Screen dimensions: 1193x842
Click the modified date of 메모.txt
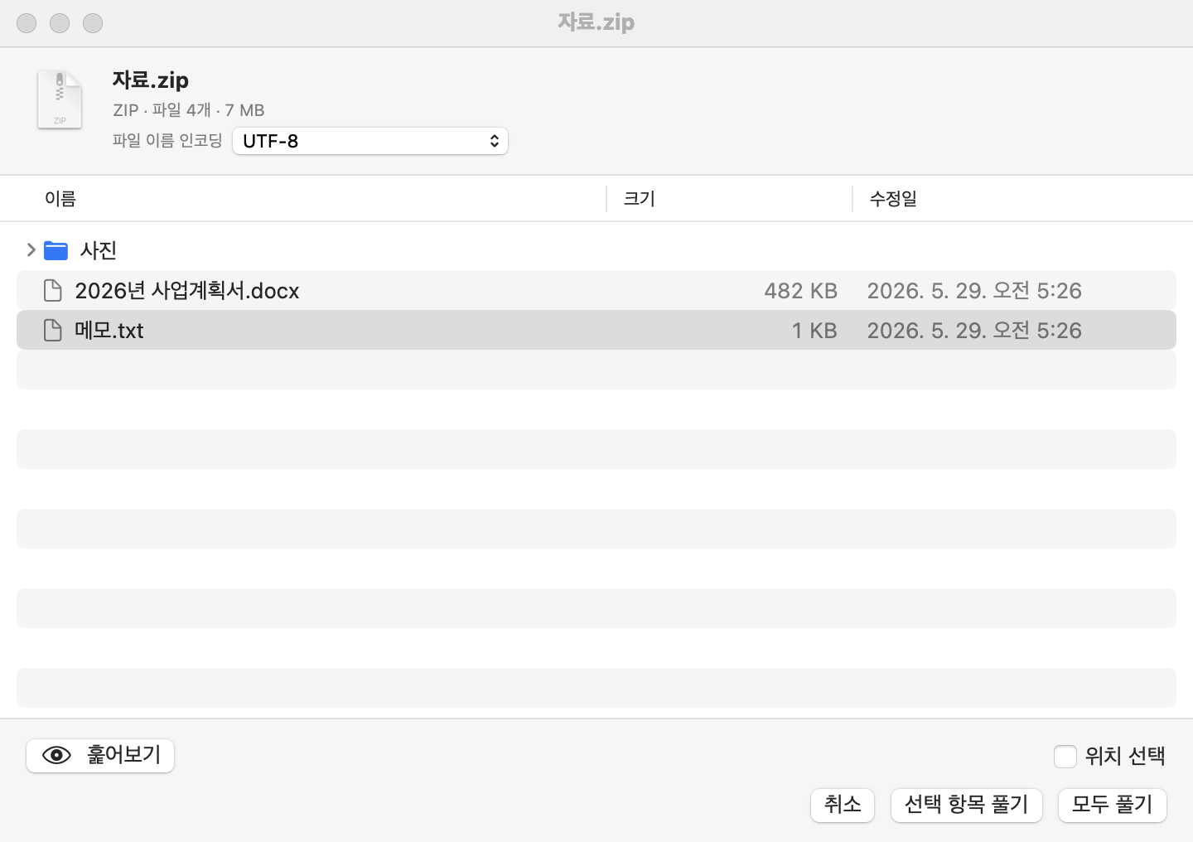coord(974,331)
